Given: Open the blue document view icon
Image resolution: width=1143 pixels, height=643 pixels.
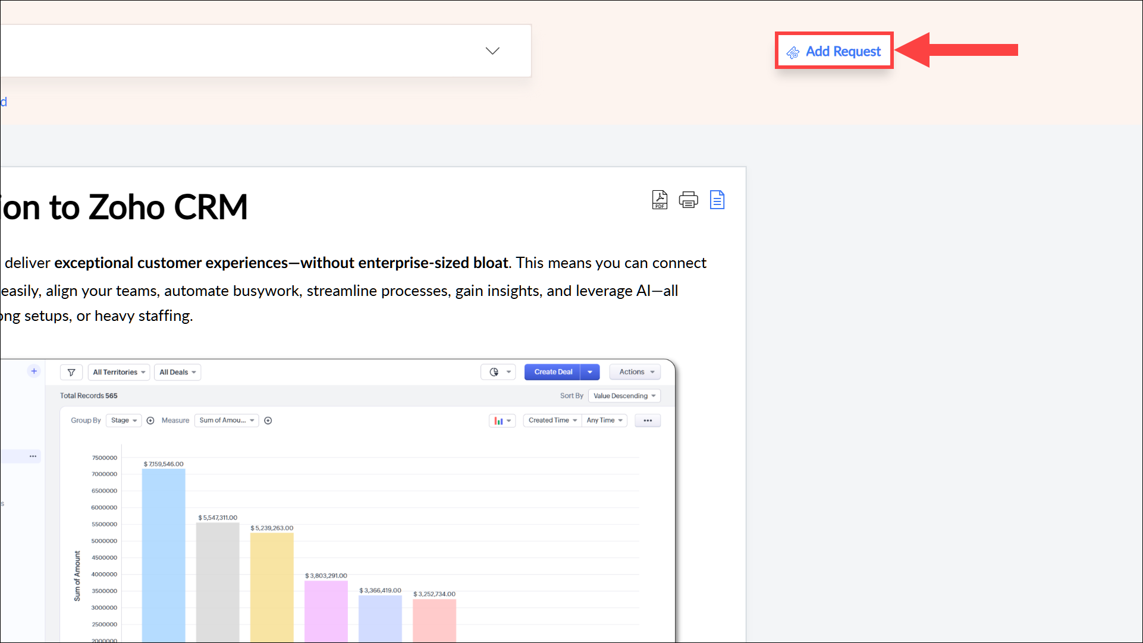Looking at the screenshot, I should point(717,200).
